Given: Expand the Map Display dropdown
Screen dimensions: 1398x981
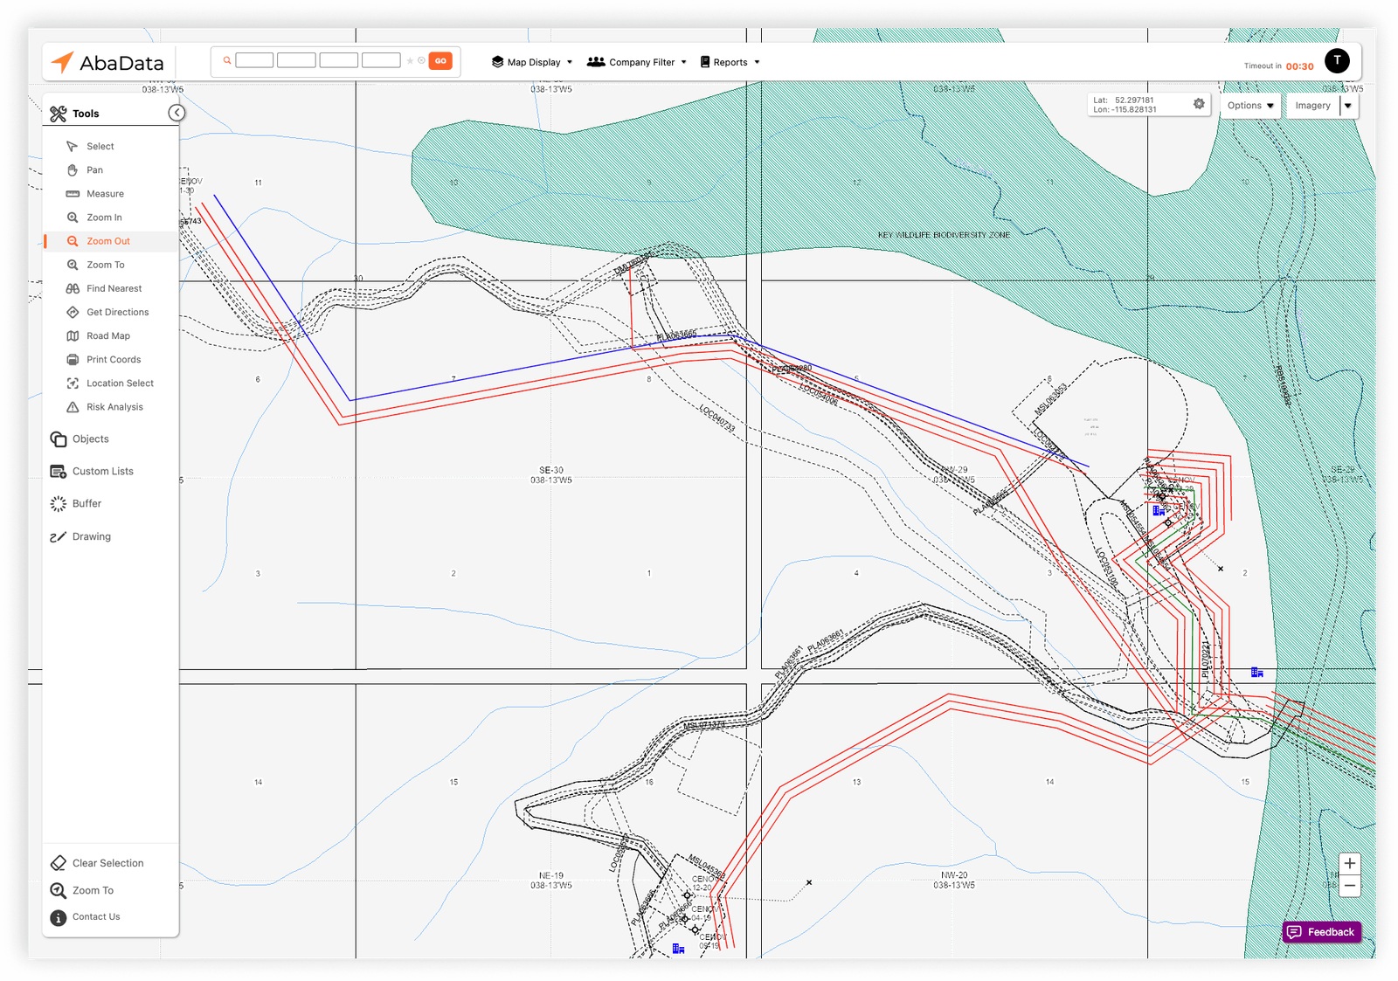Looking at the screenshot, I should 532,62.
